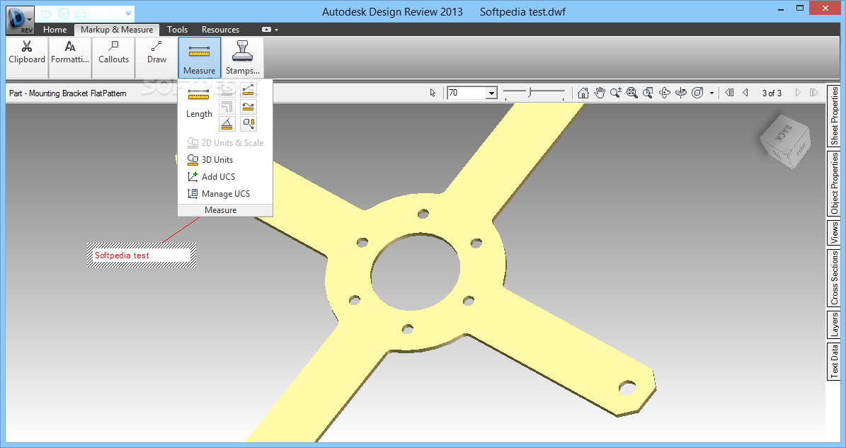Click the ViewCube in the canvas
This screenshot has width=846, height=448.
(785, 142)
